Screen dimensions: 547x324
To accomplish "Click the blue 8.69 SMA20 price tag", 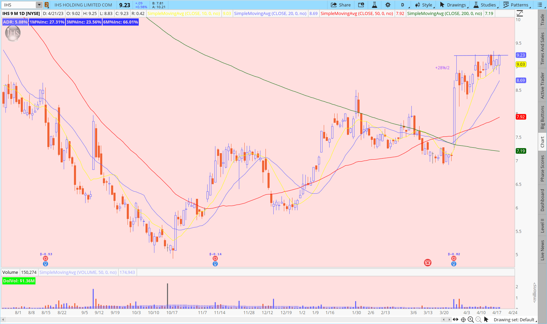I will 521,80.
